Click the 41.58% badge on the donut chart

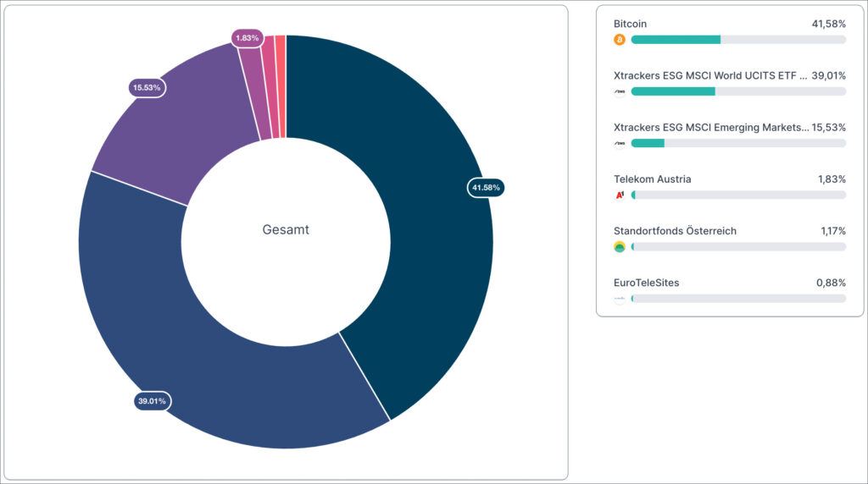(486, 187)
